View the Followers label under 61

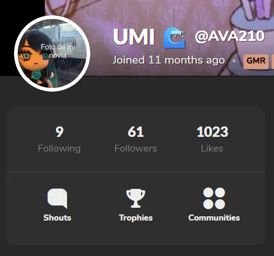coord(135,148)
